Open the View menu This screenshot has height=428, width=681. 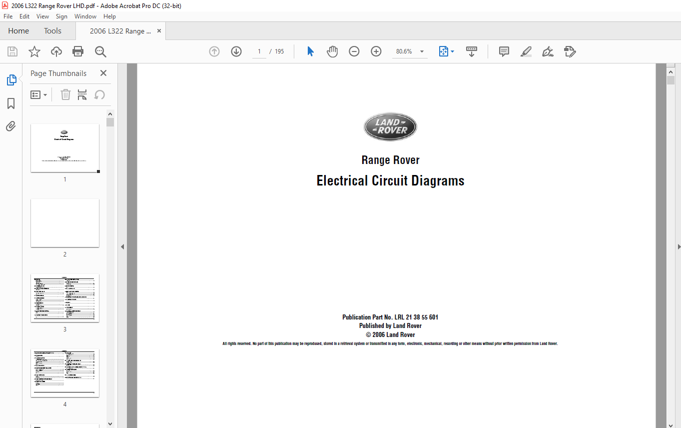click(42, 16)
